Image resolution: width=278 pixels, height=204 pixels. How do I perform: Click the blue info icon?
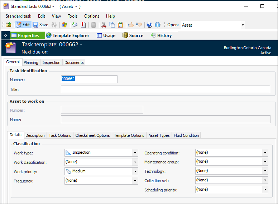[x=157, y=25]
